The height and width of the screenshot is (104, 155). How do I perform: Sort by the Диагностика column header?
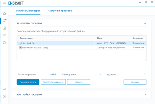click(x=56, y=38)
